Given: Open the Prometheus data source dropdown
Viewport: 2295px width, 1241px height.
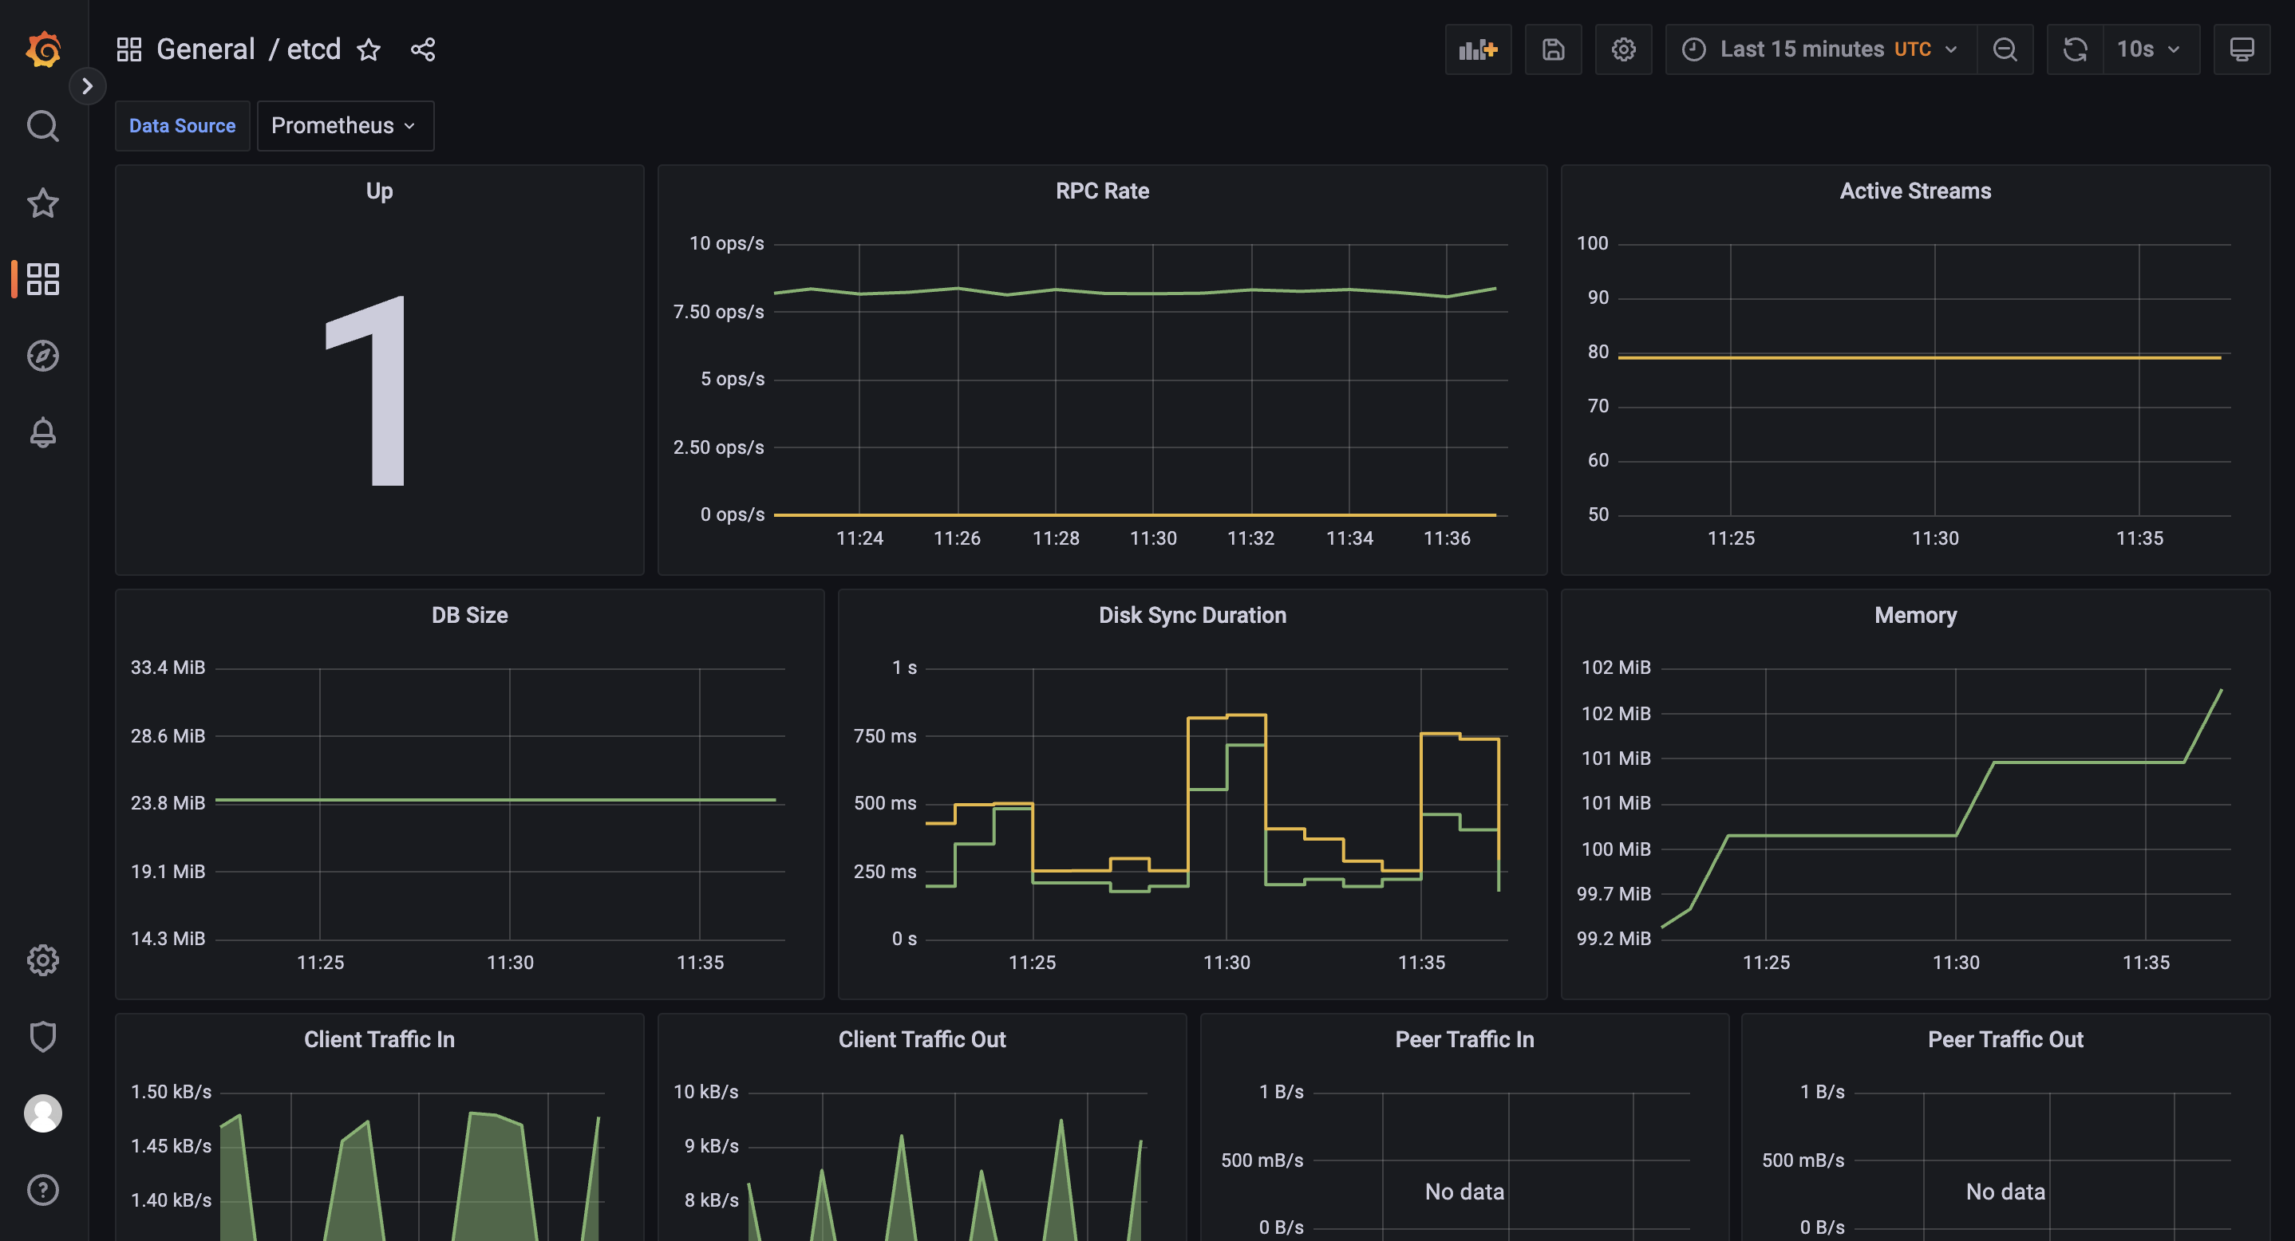Looking at the screenshot, I should (x=345, y=125).
